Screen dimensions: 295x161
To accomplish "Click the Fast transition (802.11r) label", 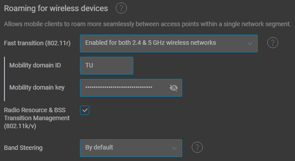I will click(37, 43).
